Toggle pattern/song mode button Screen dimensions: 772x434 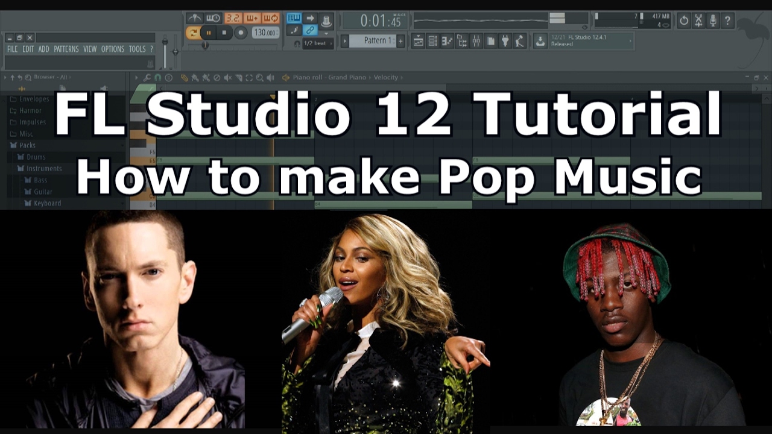pyautogui.click(x=194, y=33)
